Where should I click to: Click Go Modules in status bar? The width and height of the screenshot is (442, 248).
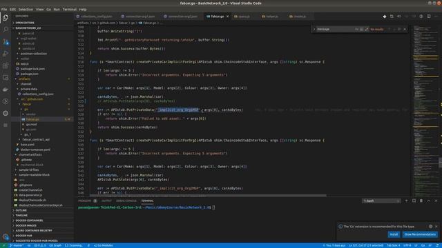pyautogui.click(x=103, y=245)
